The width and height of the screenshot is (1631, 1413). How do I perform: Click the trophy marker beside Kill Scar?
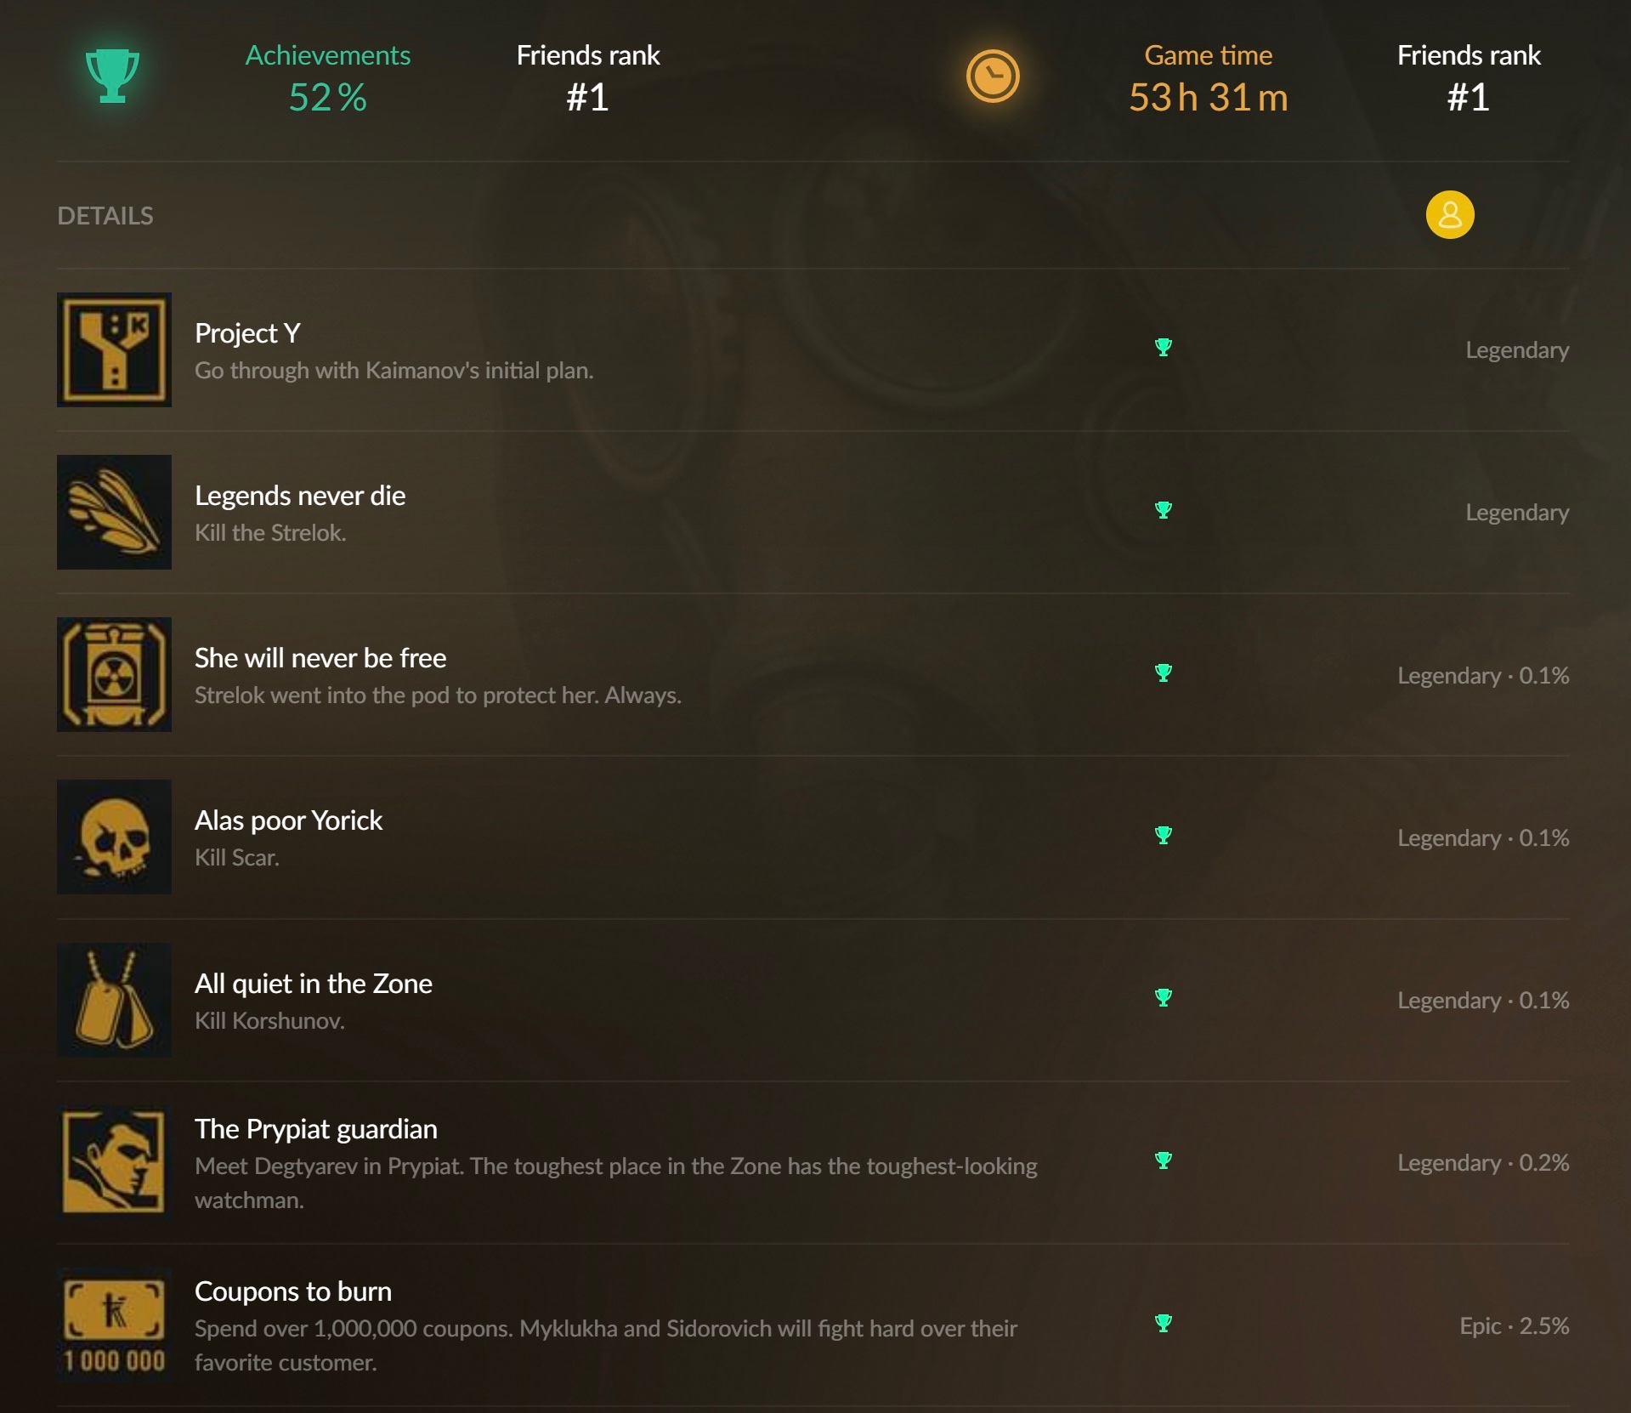[1164, 835]
